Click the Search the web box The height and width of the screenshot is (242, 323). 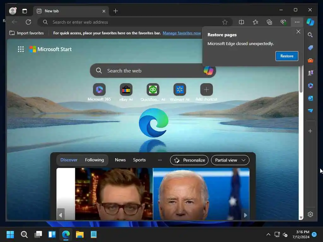pyautogui.click(x=153, y=71)
